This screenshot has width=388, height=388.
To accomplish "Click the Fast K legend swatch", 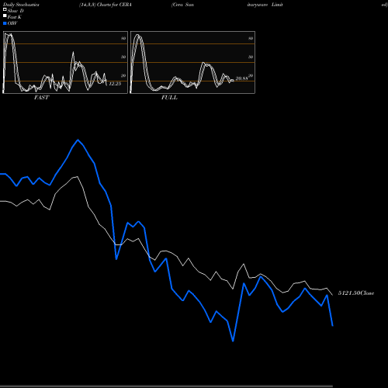I will (x=5, y=16).
